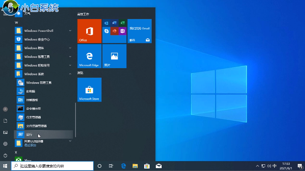Open Command Prompt (命令提示符)
The image size is (305, 171).
click(33, 108)
